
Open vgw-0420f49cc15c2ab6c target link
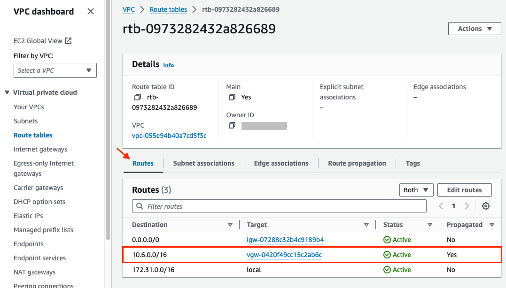[x=284, y=255]
